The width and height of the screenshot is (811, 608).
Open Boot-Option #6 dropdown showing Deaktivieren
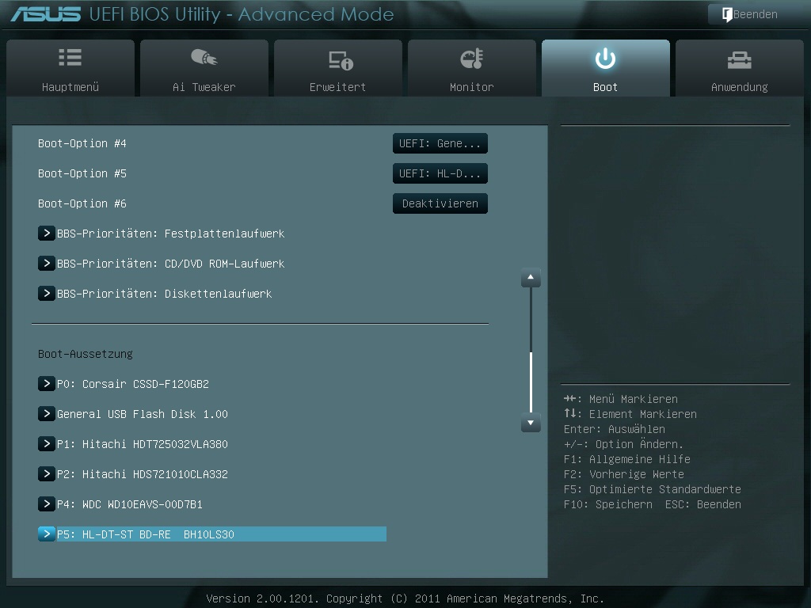pos(440,203)
